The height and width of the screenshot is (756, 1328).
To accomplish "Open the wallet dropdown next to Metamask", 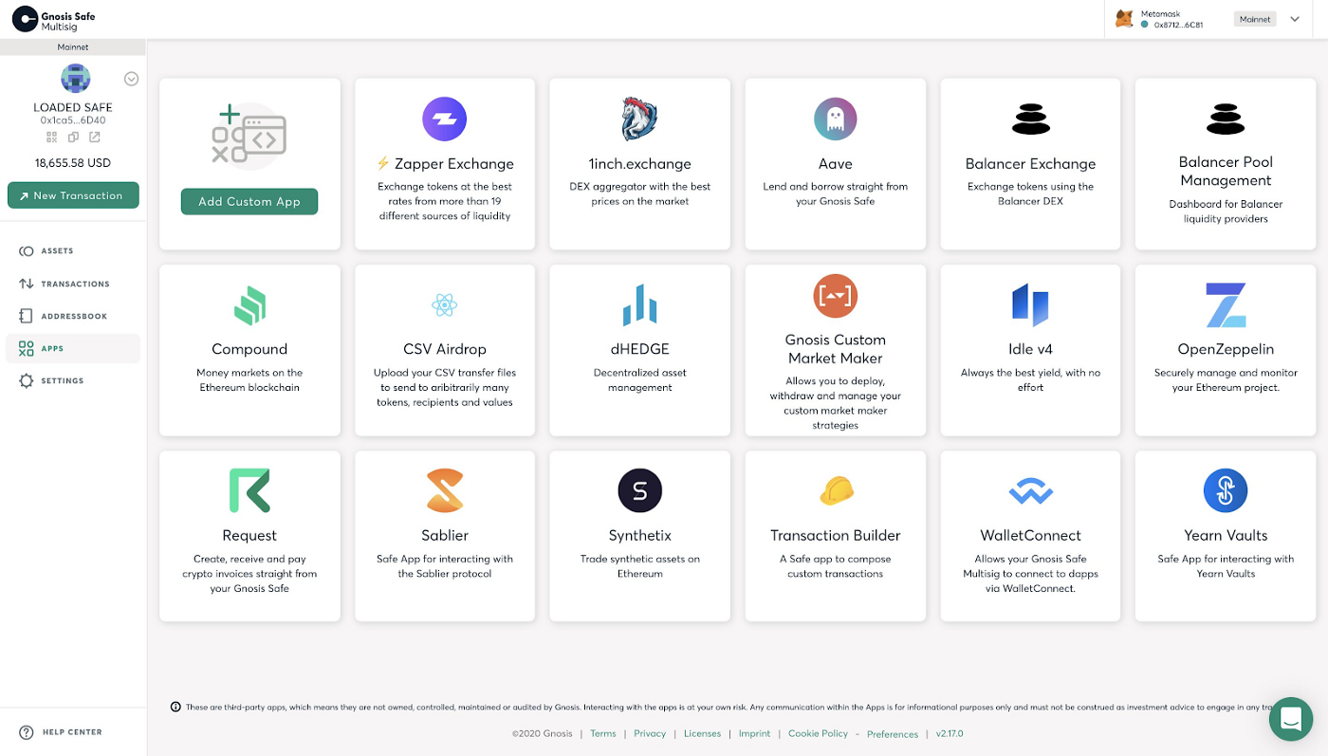I will 1294,18.
